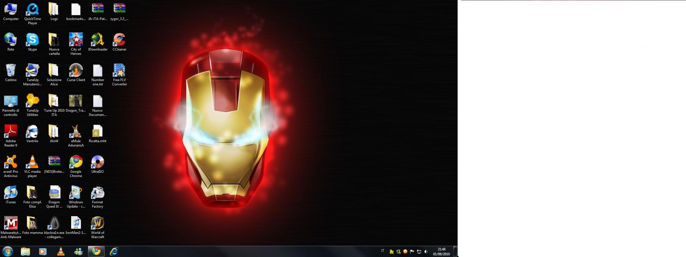Select the Logs folder

[x=54, y=12]
